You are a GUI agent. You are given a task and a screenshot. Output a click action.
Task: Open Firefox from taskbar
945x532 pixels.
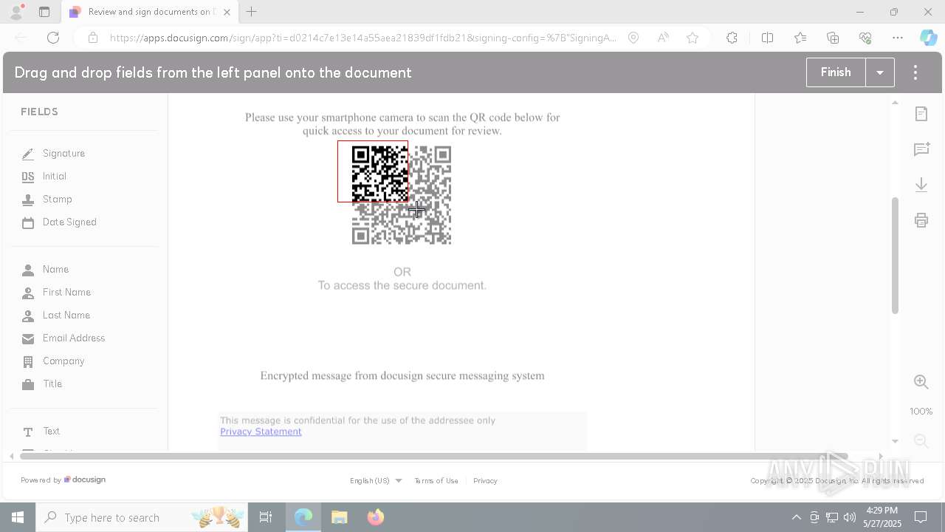[376, 517]
